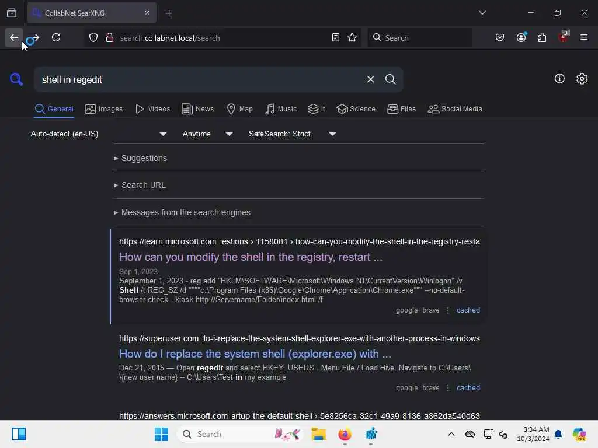Open the Firefox taskbar icon
Viewport: 598px width, 448px height.
(x=345, y=434)
